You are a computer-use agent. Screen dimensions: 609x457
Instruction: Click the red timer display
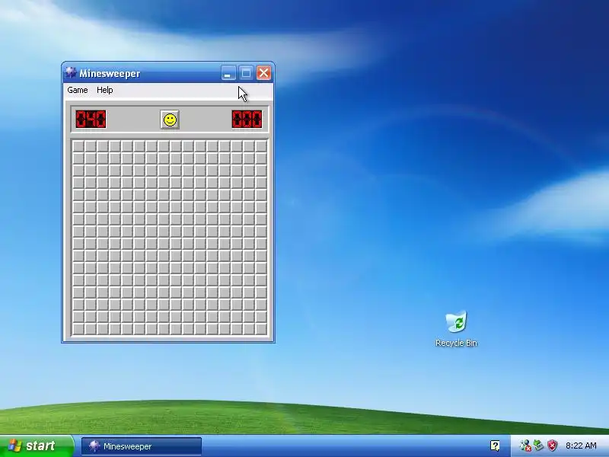click(x=247, y=119)
